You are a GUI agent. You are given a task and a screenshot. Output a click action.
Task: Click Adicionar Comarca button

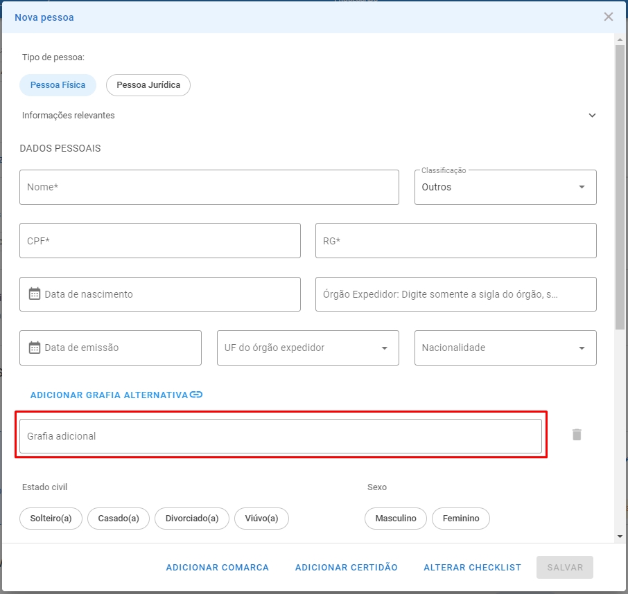(218, 567)
